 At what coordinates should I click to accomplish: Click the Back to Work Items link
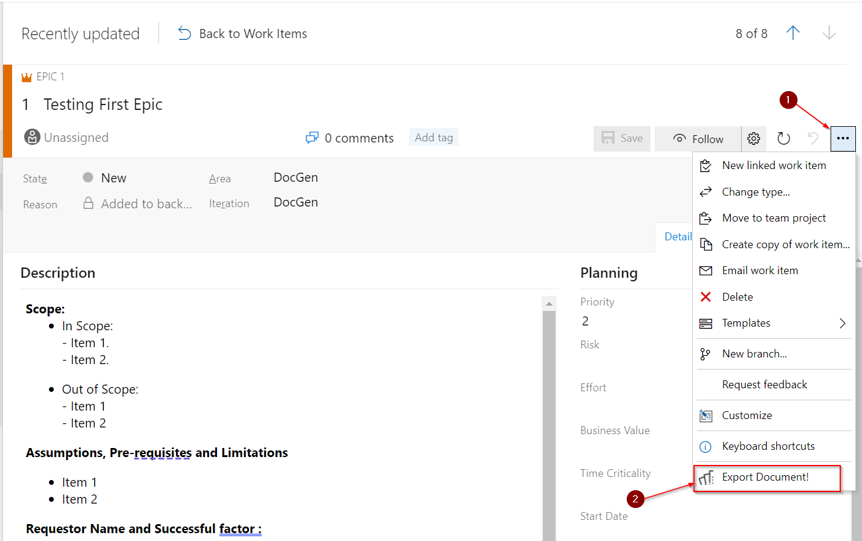[x=252, y=33]
